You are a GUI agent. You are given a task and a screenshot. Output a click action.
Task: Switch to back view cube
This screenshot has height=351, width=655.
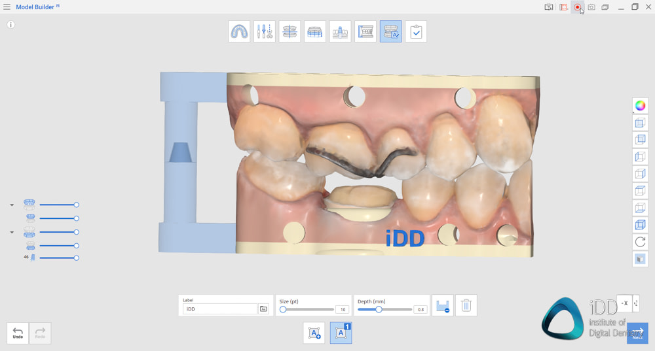coord(640,140)
